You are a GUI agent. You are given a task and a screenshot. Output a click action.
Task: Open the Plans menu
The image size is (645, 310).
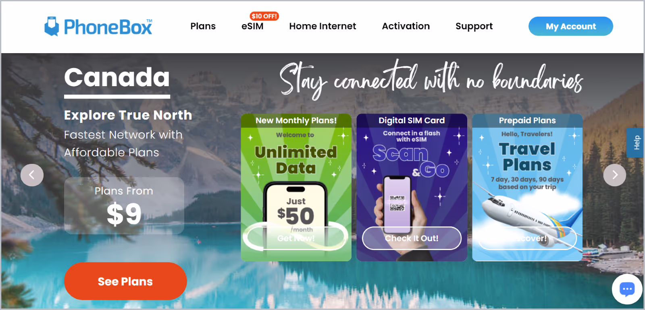(x=203, y=26)
